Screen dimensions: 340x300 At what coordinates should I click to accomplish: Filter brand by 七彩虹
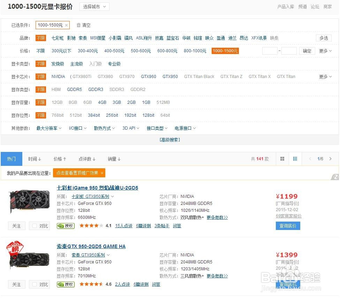pos(58,38)
